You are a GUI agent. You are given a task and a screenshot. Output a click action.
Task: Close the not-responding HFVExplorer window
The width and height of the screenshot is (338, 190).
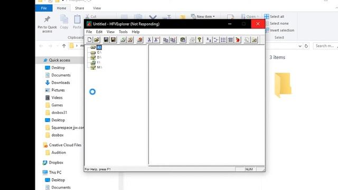point(258,24)
